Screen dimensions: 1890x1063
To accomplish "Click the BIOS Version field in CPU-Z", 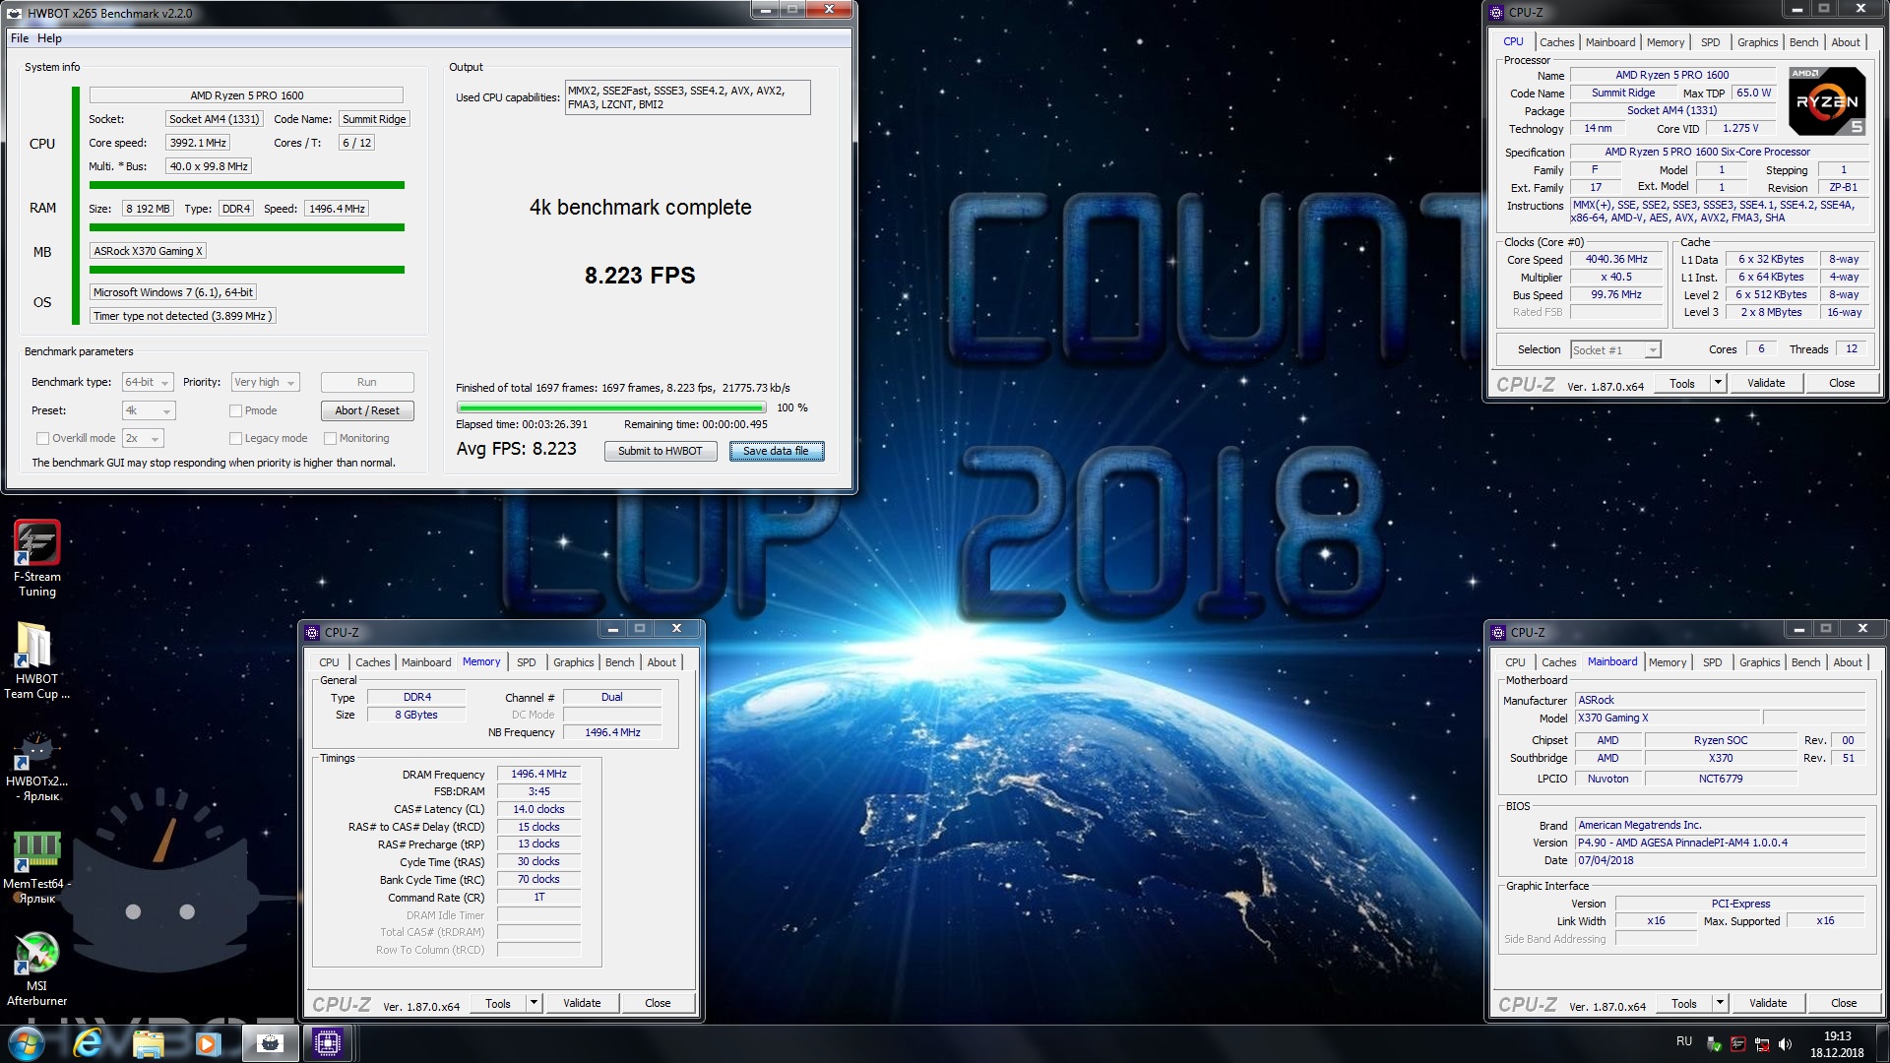I will pyautogui.click(x=1720, y=843).
